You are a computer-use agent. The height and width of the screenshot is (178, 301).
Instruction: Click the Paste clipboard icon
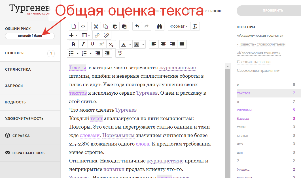pyautogui.click(x=115, y=26)
